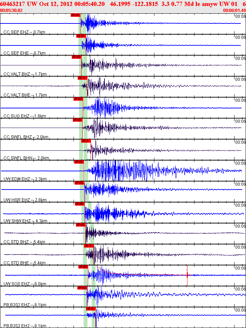The height and width of the screenshot is (328, 246).
Task: Click the iS 1 pick marker on CC VALT BHE
Action: click(82, 78)
